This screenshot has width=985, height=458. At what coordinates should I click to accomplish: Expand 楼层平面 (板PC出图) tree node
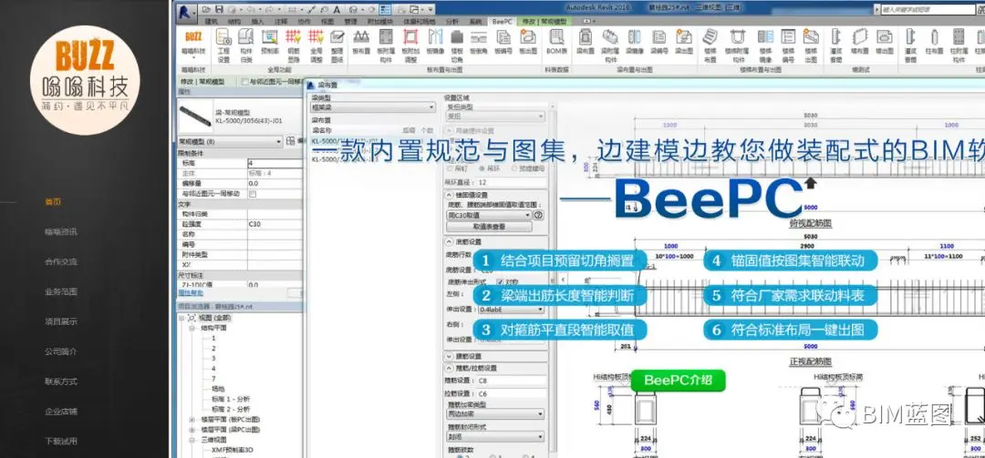tap(192, 420)
